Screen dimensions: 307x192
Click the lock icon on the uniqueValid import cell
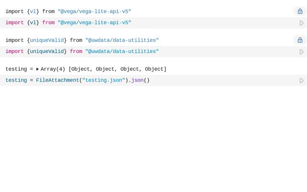[300, 40]
